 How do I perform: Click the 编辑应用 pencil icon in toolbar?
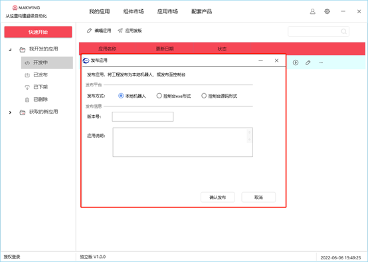point(89,31)
